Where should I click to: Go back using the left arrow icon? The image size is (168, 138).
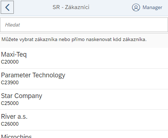click(x=7, y=7)
